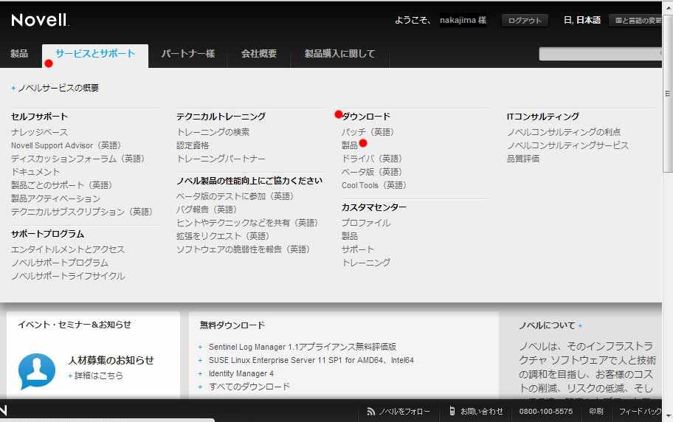Click the 印刷 footer link

(x=596, y=411)
